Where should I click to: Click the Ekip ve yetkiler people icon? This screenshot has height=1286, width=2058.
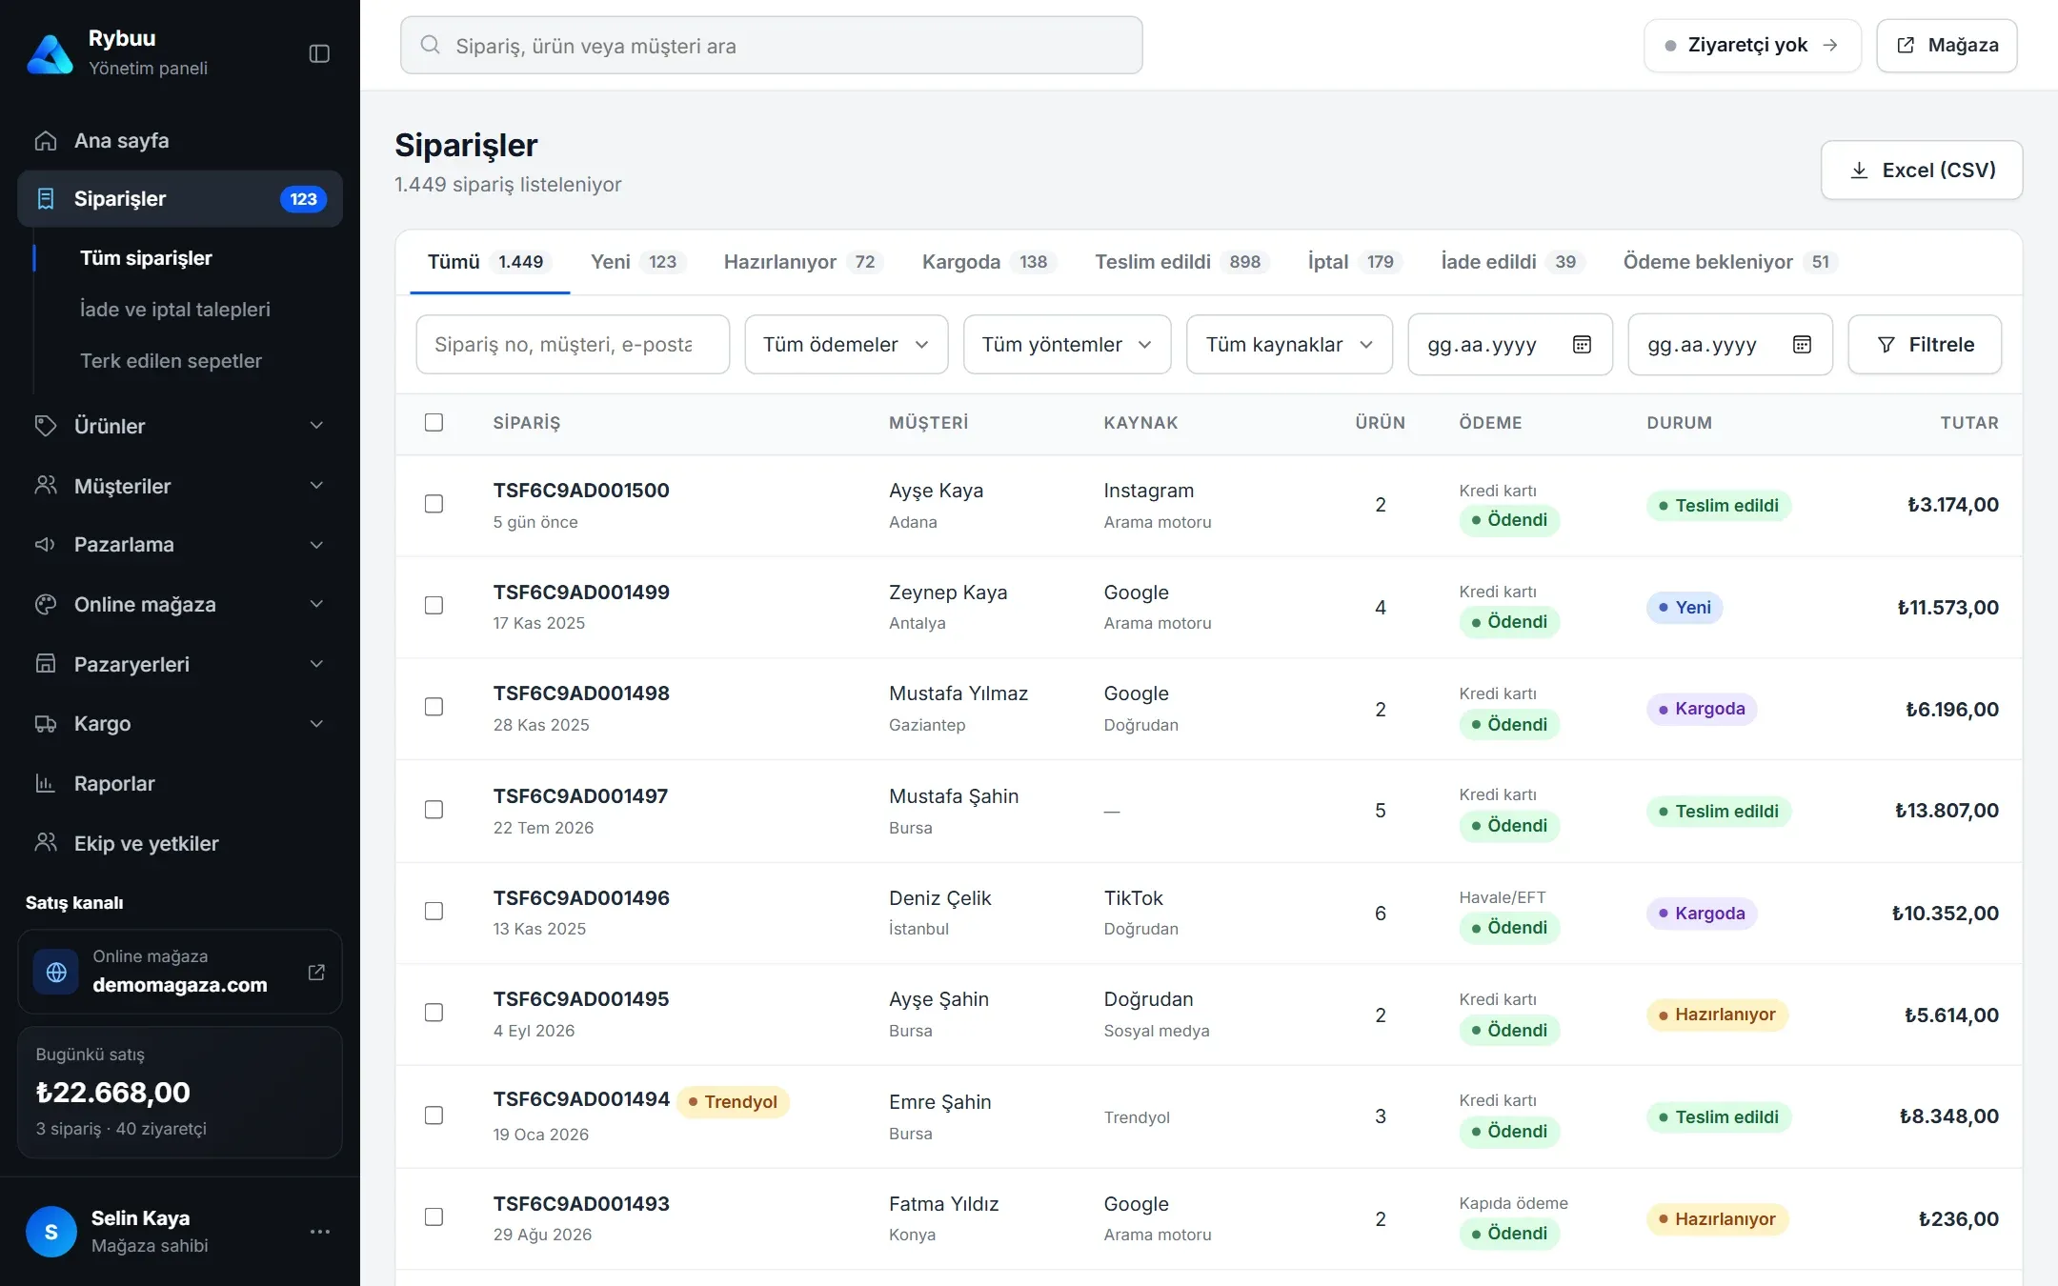(46, 843)
